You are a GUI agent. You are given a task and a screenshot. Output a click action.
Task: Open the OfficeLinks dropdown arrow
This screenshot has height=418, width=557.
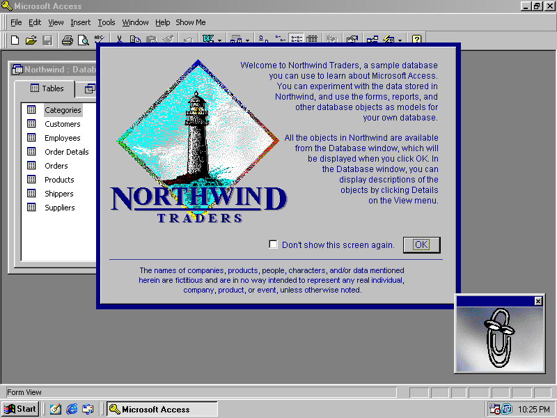tap(219, 40)
